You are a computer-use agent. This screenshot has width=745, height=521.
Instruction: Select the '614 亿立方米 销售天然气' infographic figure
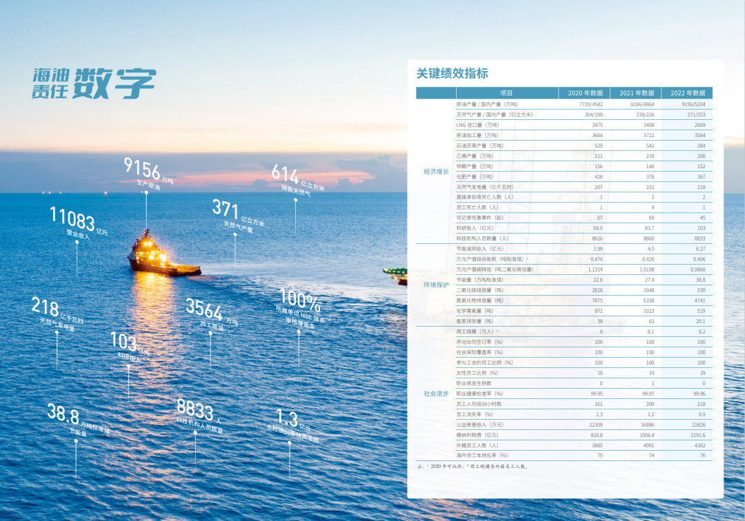click(298, 181)
